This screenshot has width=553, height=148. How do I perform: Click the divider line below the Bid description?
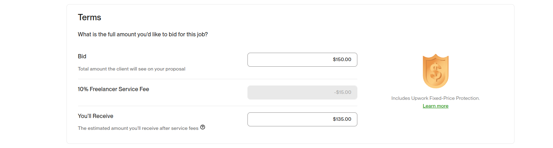coord(217,79)
